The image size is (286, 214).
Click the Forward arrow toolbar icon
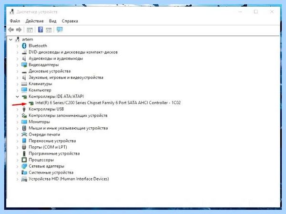[x=19, y=30]
